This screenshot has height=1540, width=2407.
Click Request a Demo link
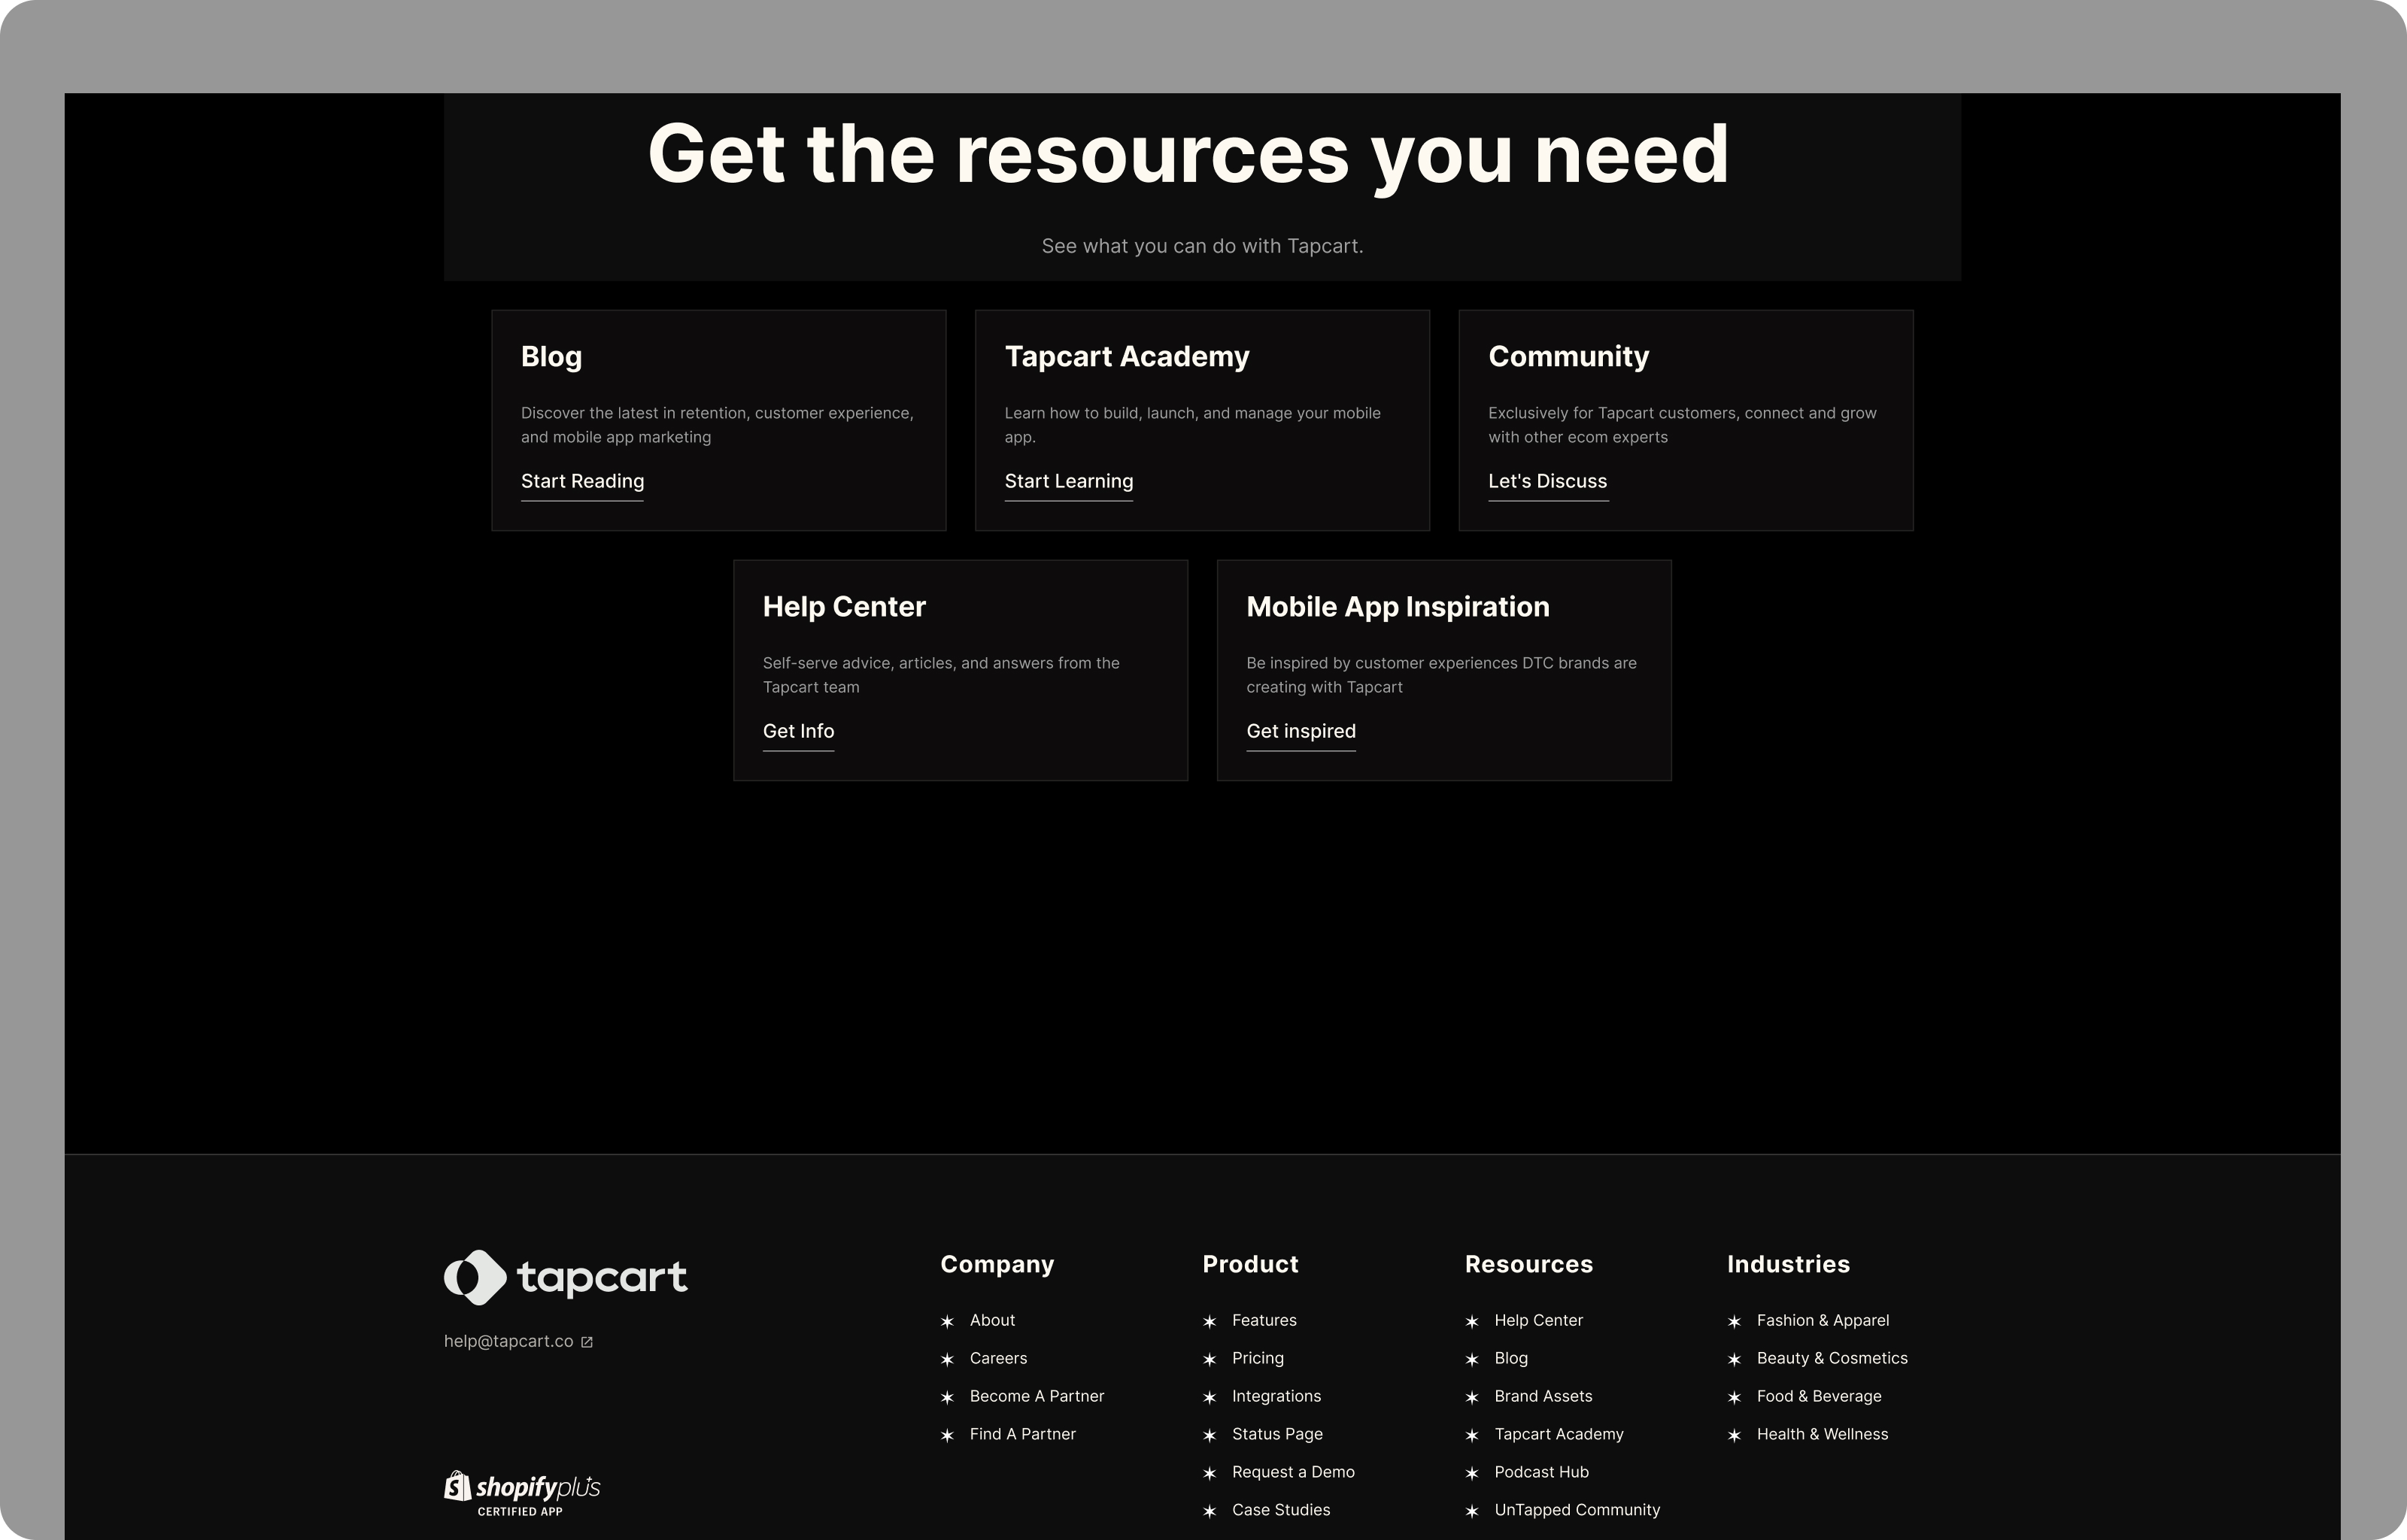[x=1293, y=1472]
